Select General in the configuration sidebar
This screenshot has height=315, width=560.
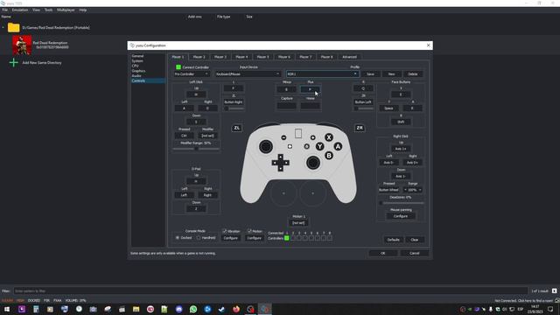coord(137,56)
